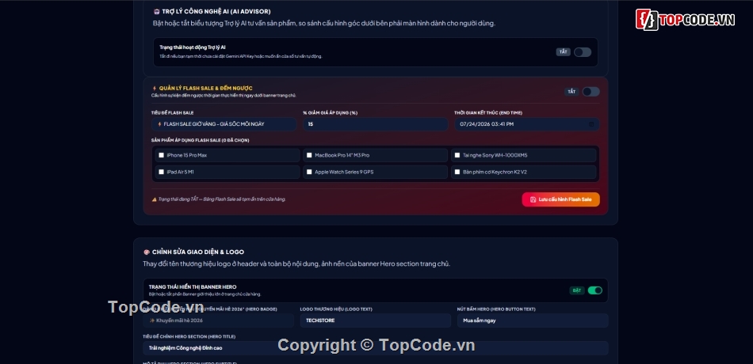Click the lightning icon beside Quản lý Flash Sale heading

click(154, 89)
